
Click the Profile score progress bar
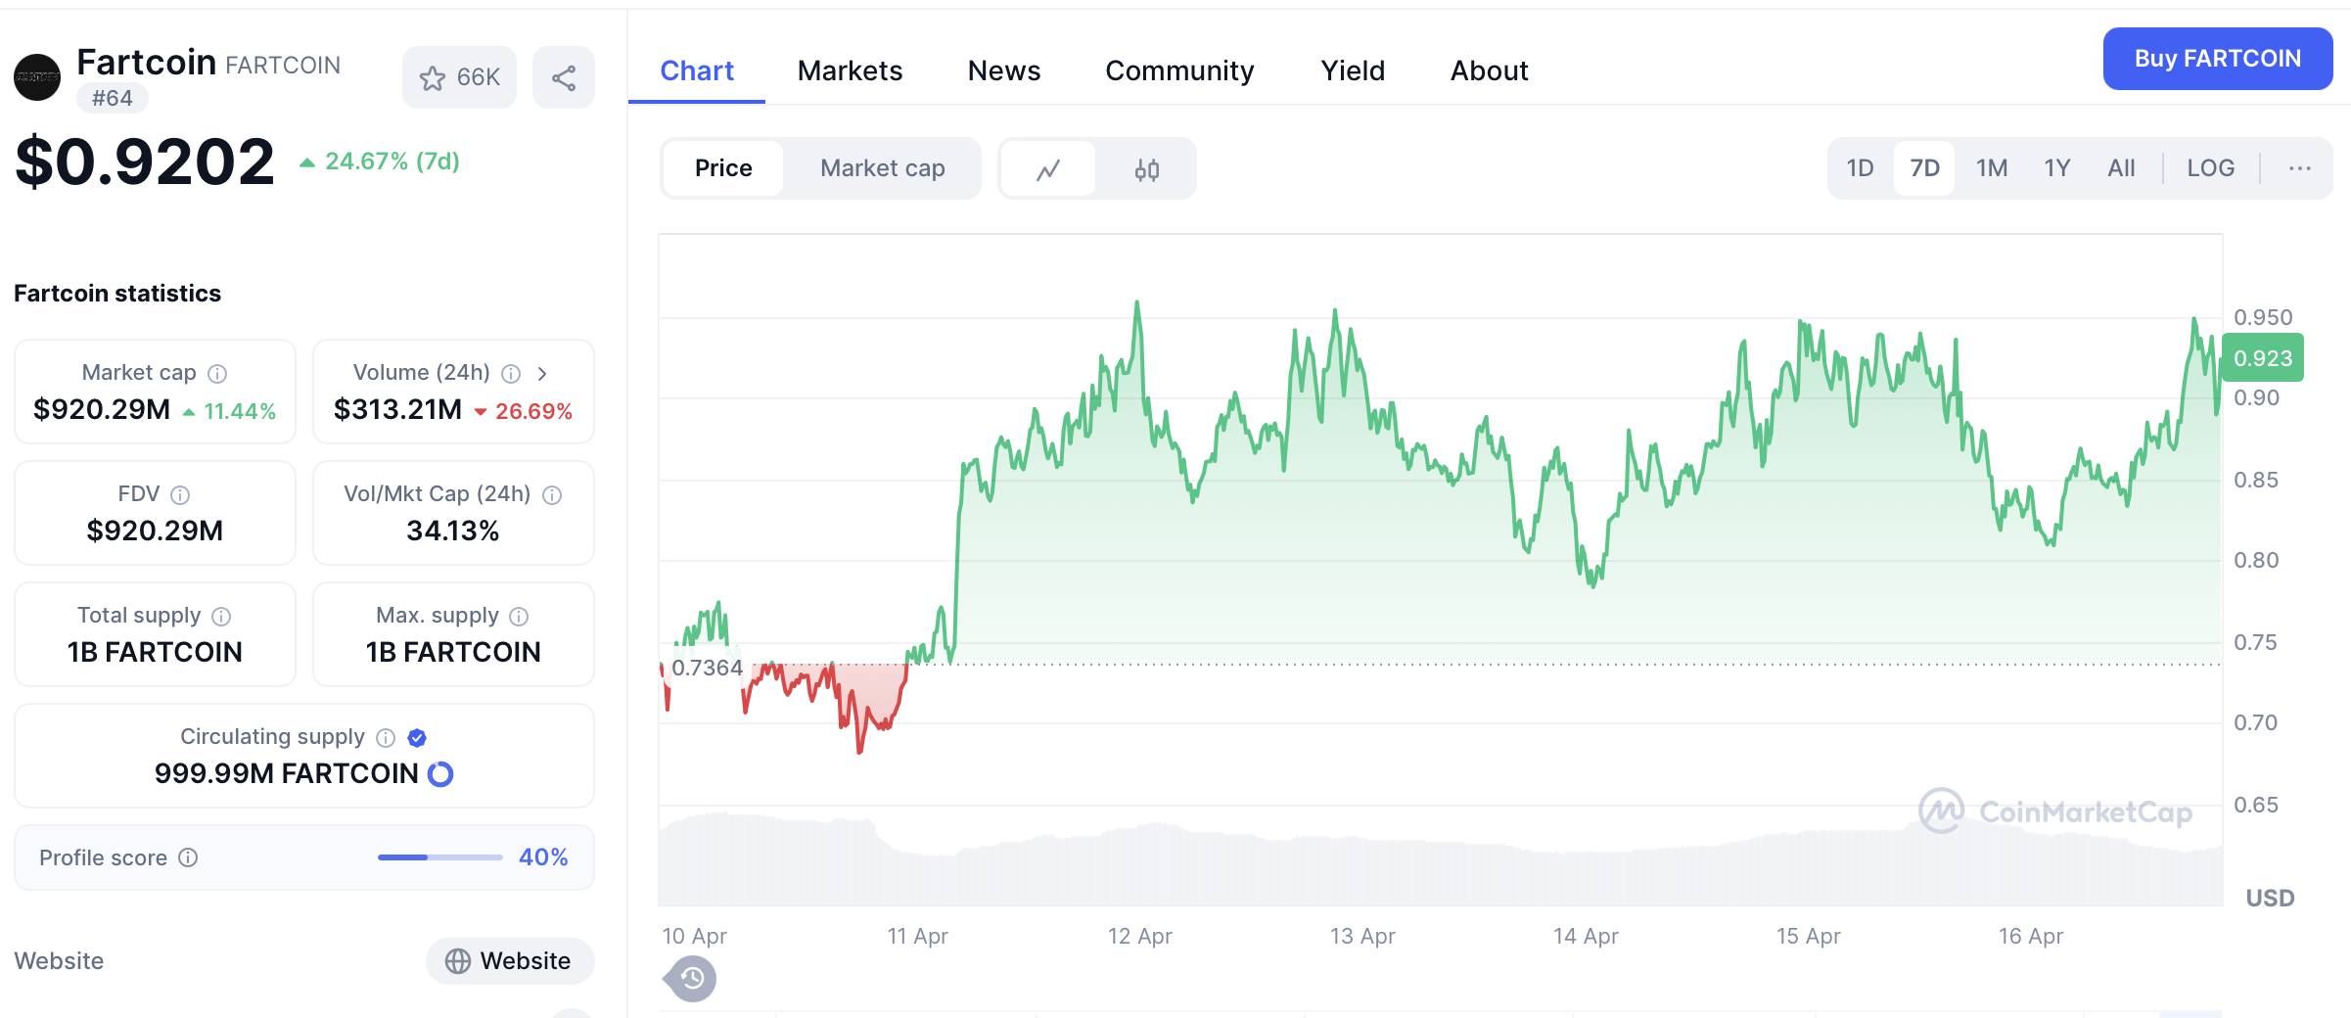440,857
